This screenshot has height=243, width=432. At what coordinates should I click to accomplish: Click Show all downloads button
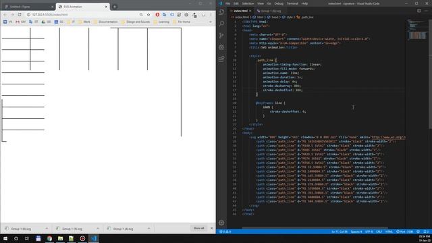[198, 228]
